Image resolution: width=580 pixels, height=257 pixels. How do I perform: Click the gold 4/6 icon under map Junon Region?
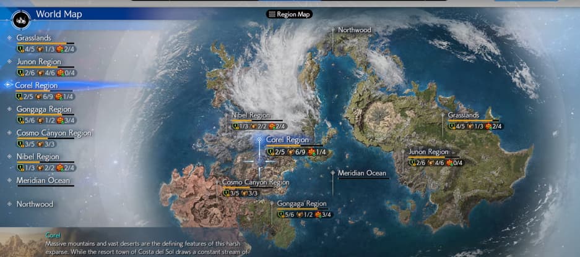pyautogui.click(x=431, y=163)
